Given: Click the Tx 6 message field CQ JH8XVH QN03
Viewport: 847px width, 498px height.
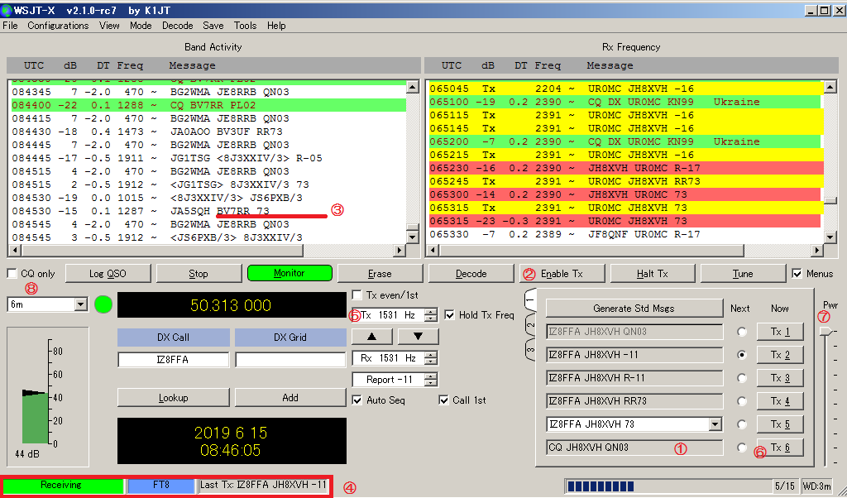Looking at the screenshot, I should pos(634,448).
